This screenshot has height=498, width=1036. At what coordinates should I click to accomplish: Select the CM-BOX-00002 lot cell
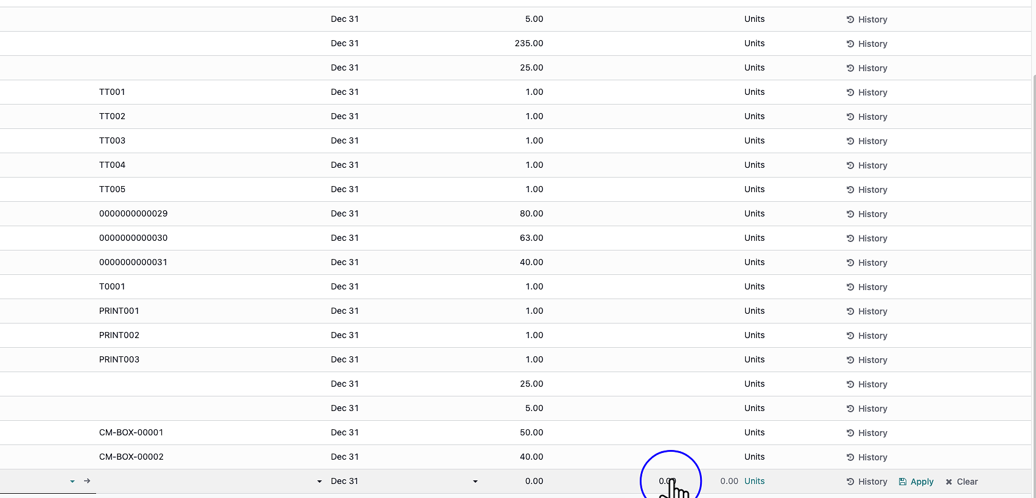pos(131,457)
